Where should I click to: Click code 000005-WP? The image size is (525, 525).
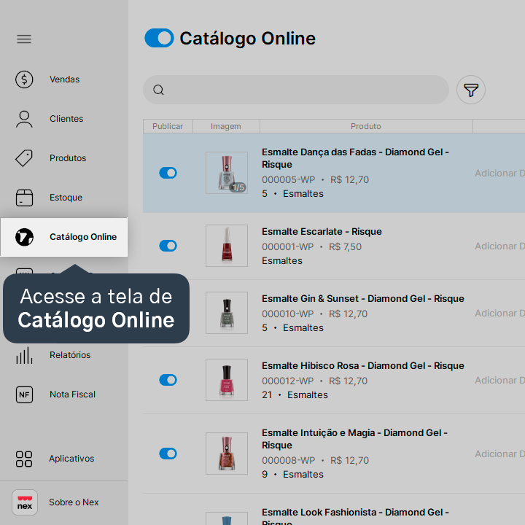[288, 180]
